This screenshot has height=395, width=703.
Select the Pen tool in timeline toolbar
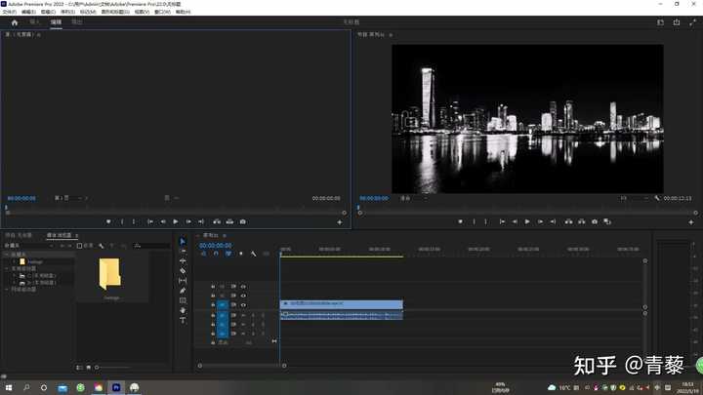click(183, 291)
